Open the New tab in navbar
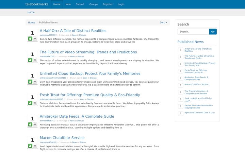Image resolution: width=245 pixels, height=153 pixels. (68, 4)
